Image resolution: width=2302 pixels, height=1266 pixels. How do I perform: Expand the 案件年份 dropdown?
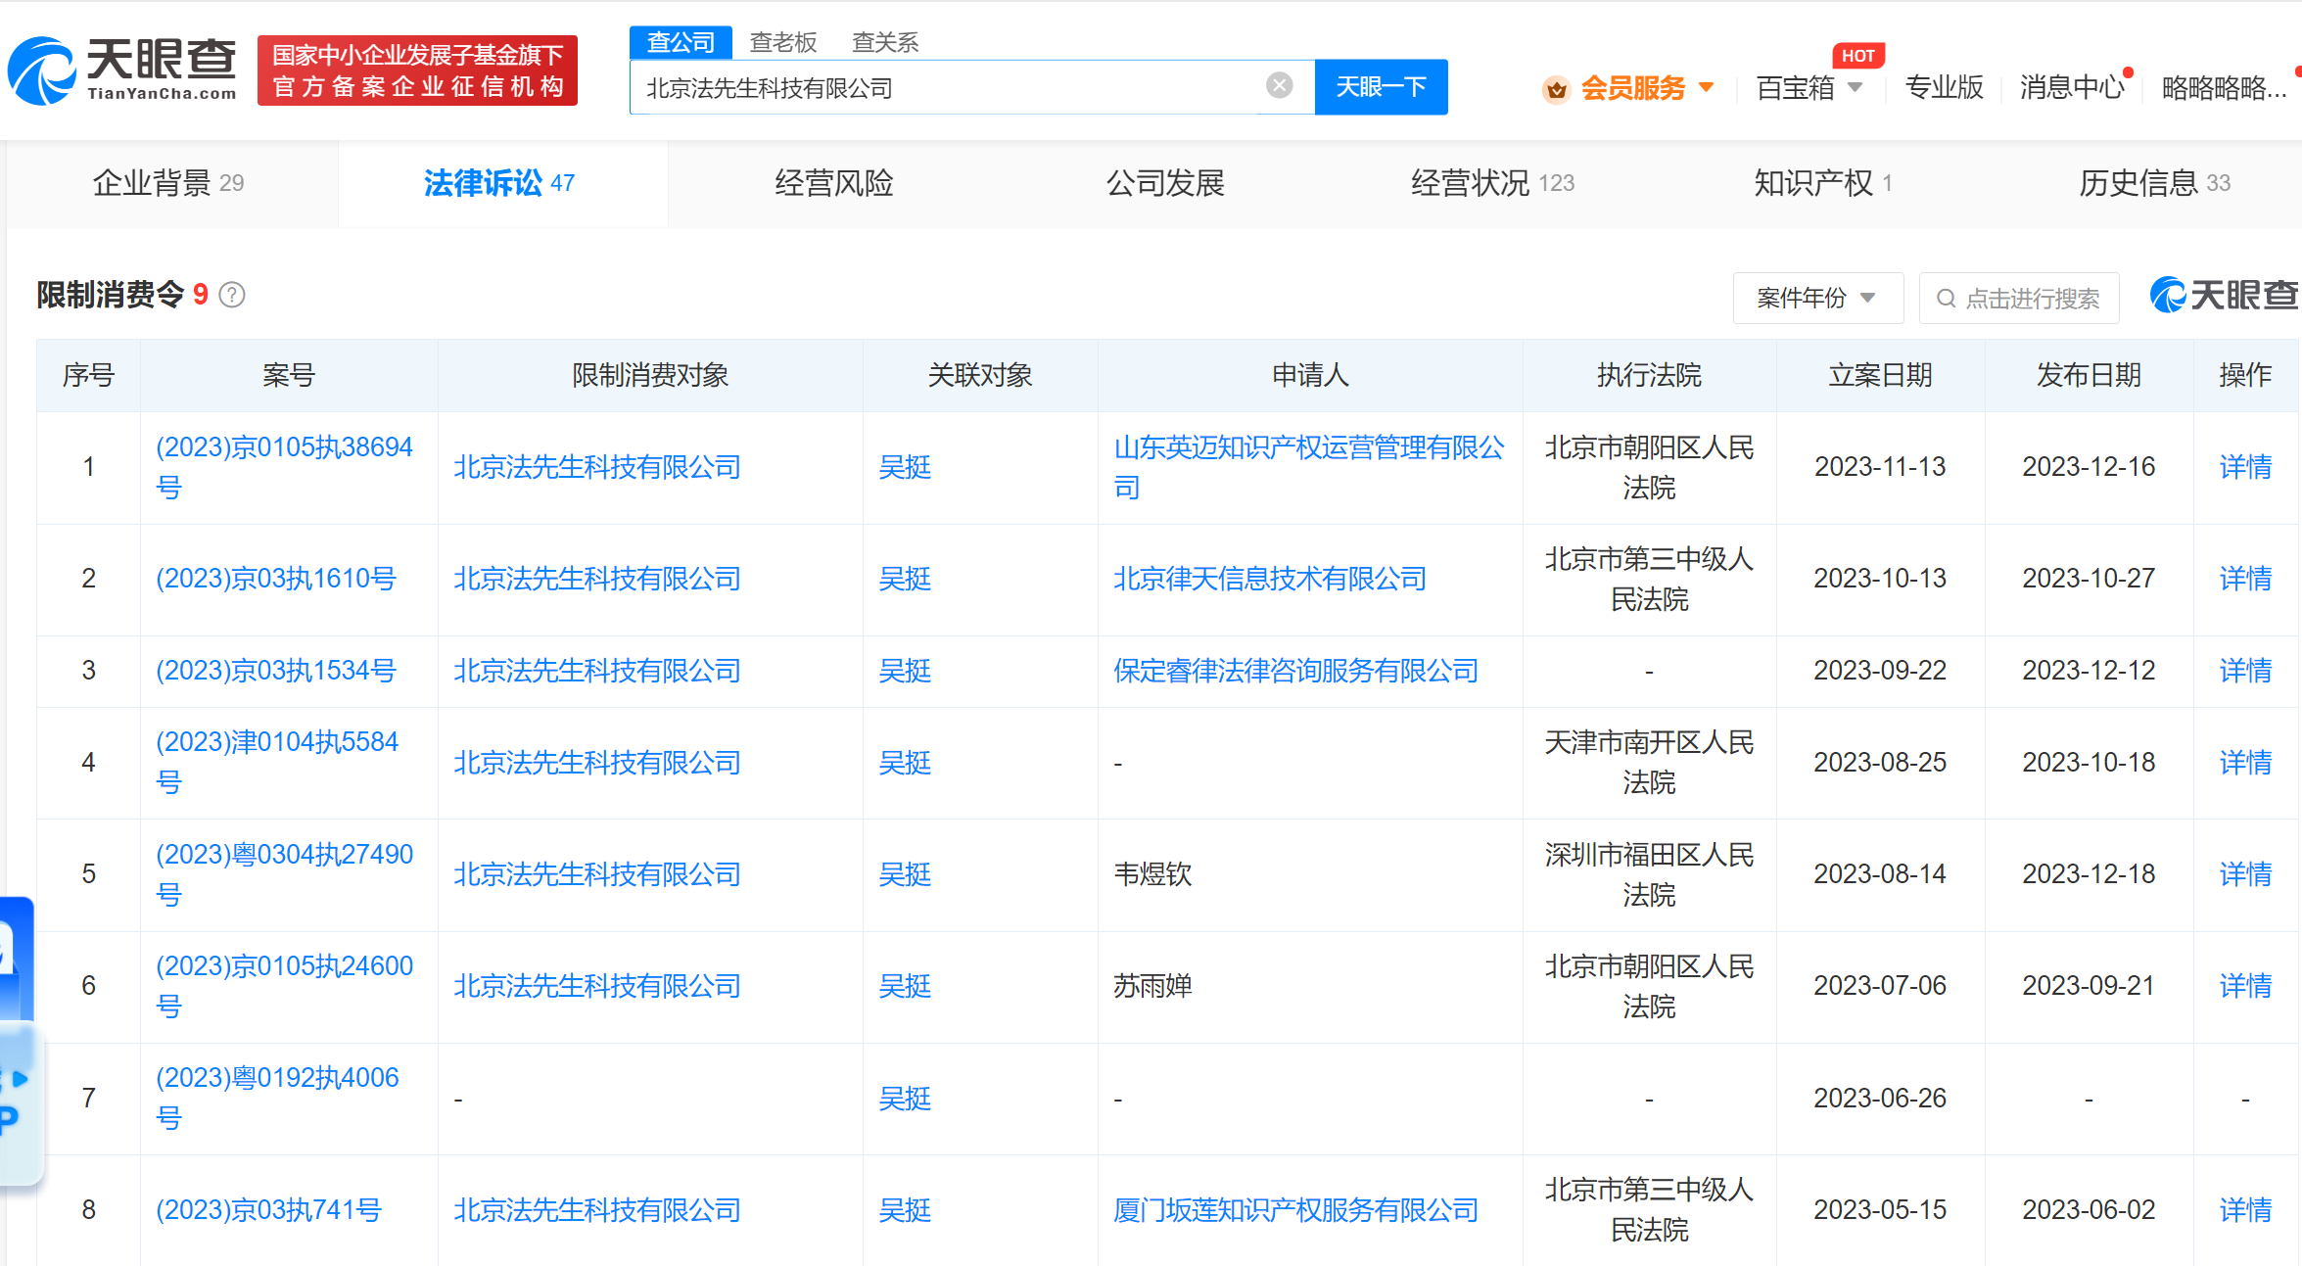1816,298
